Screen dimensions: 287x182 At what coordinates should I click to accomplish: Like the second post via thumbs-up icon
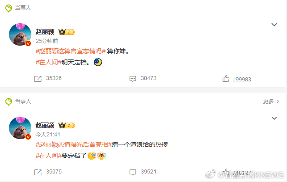click(x=226, y=172)
